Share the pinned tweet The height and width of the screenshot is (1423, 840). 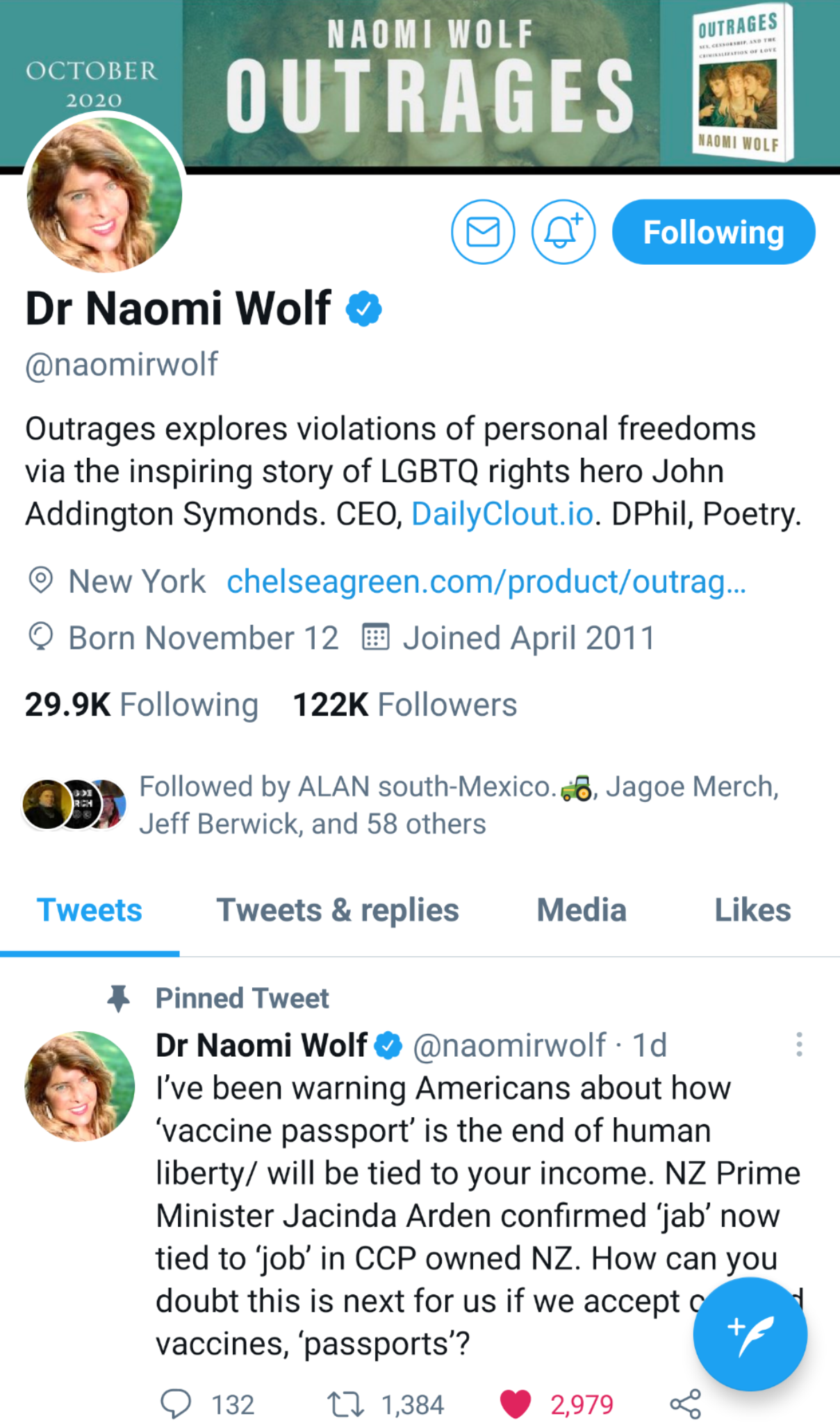tap(685, 1404)
